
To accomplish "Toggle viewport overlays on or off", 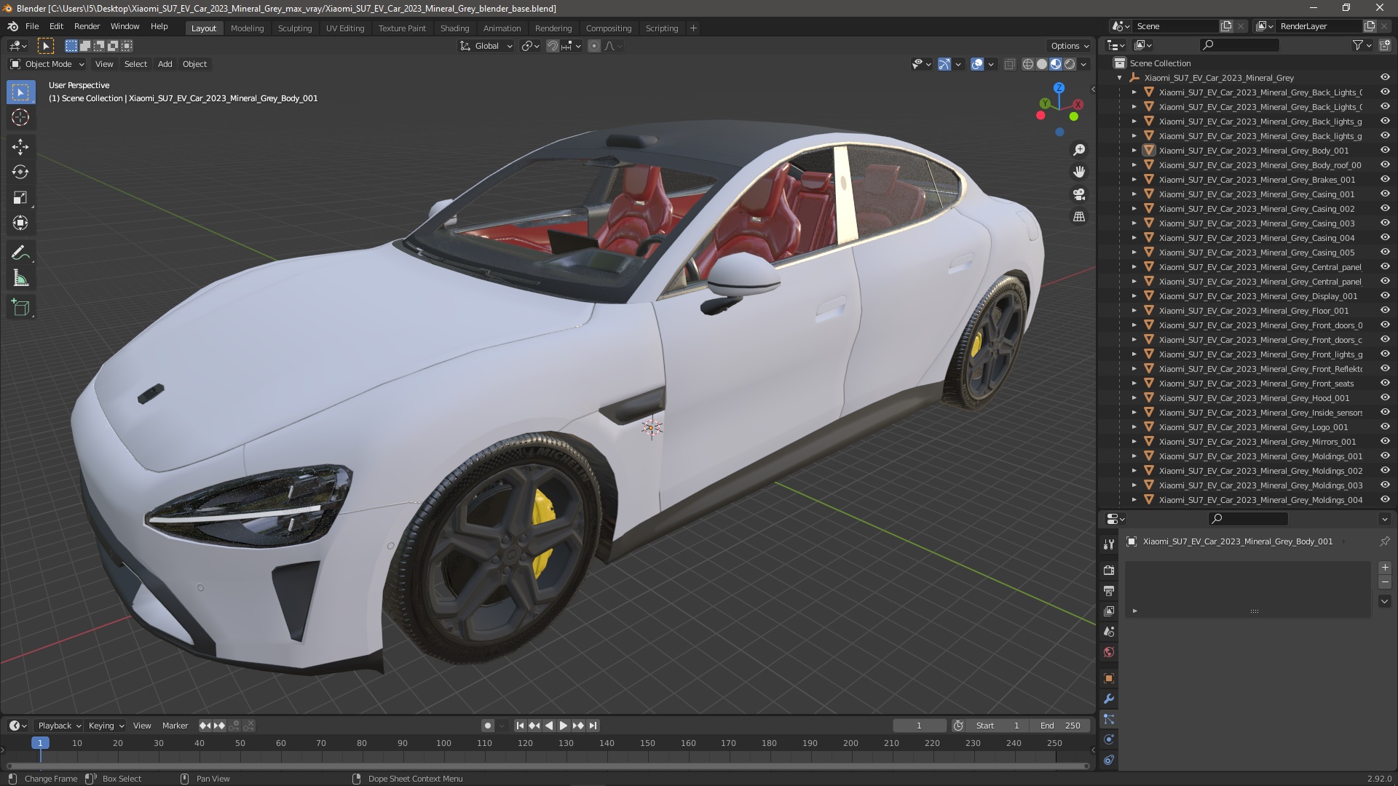I will coord(977,64).
